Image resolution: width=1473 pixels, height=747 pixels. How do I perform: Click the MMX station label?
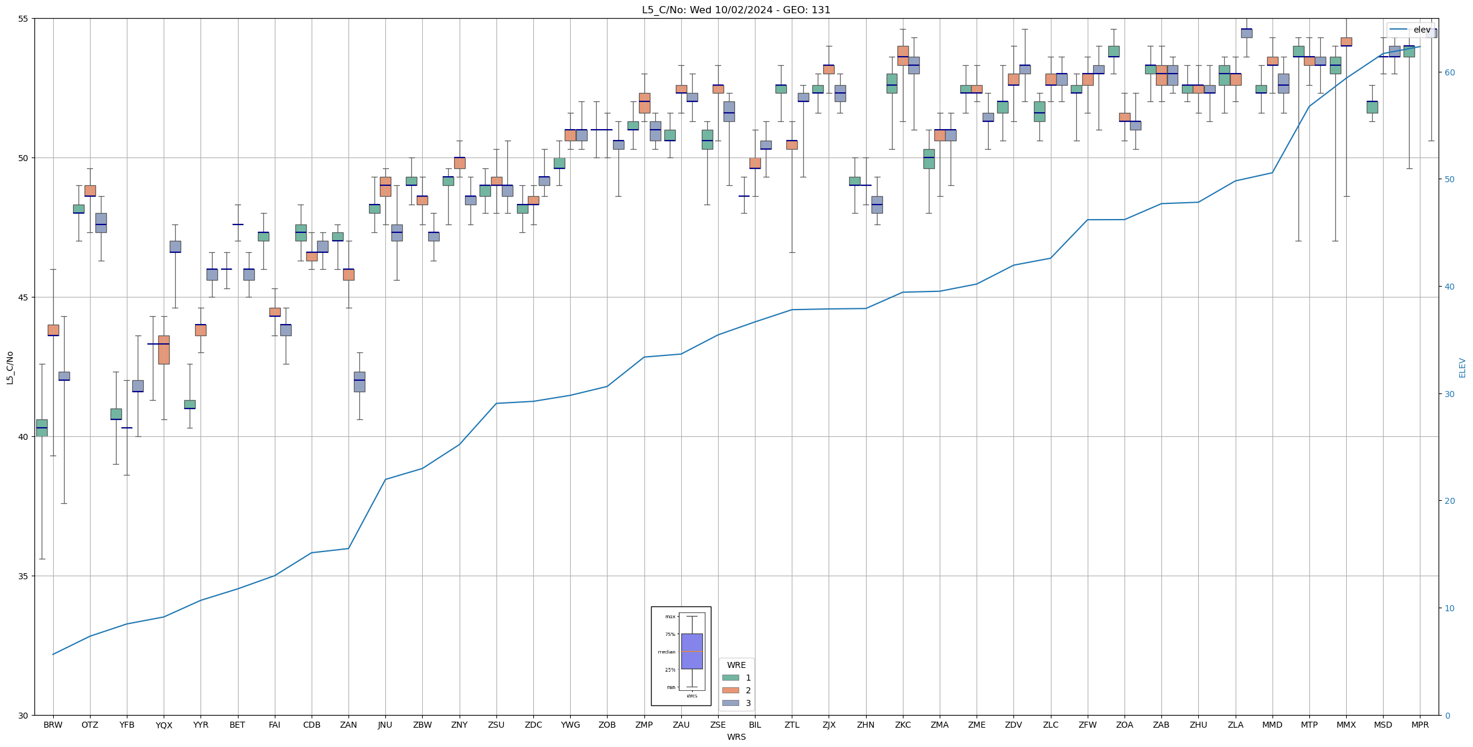[1346, 725]
